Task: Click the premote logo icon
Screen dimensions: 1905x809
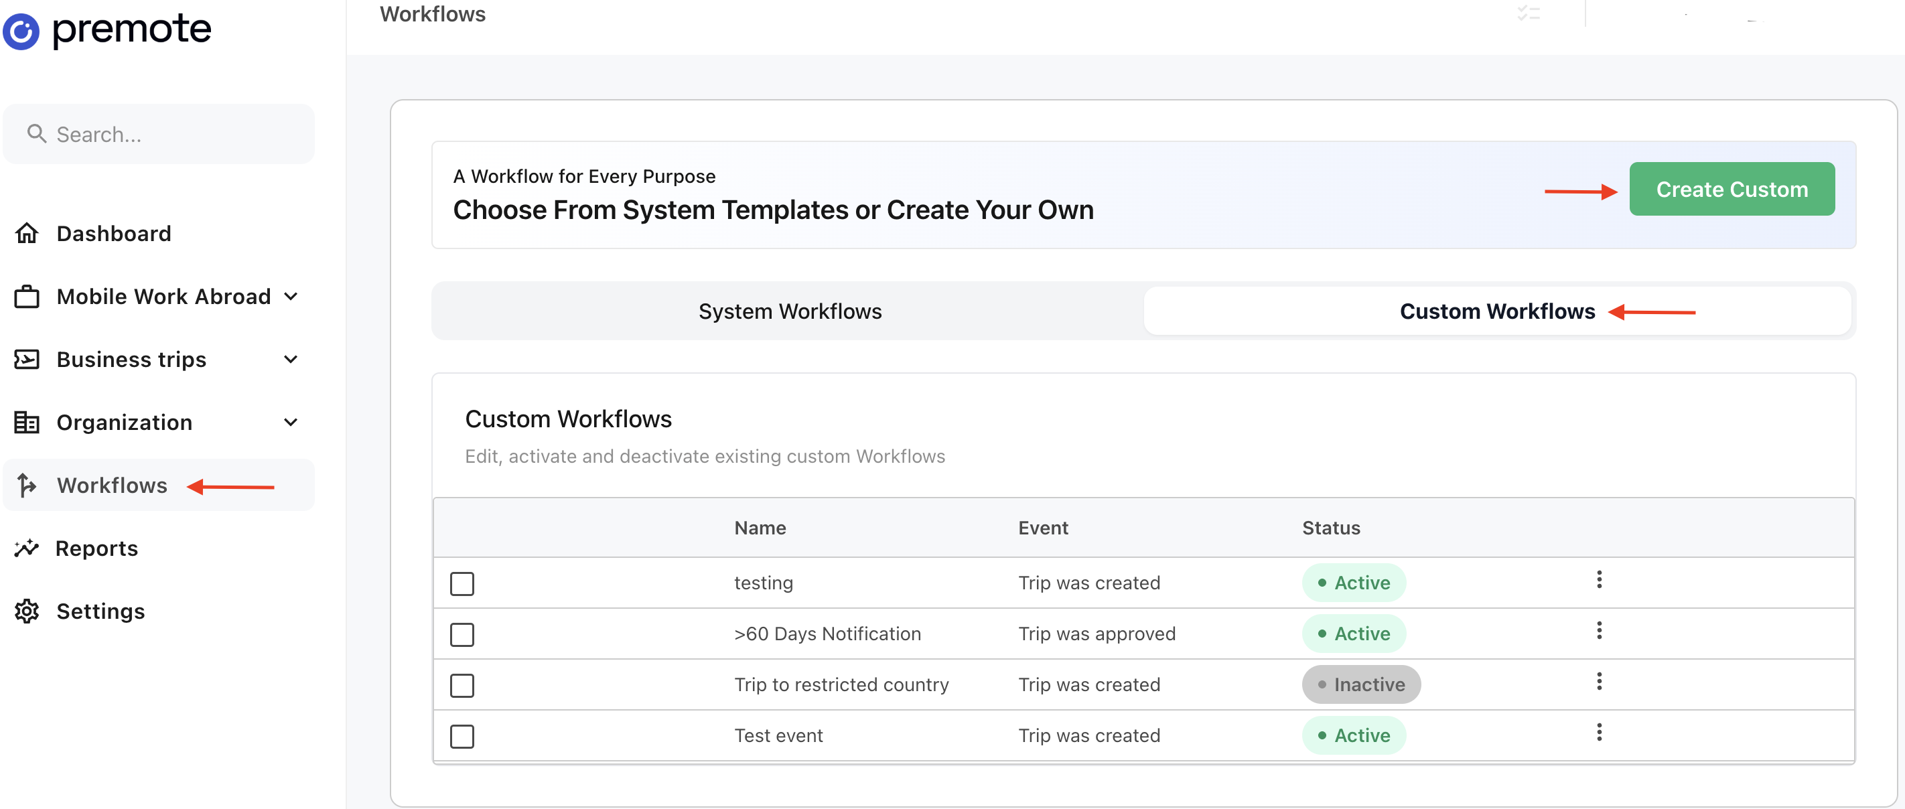Action: pos(21,31)
